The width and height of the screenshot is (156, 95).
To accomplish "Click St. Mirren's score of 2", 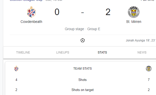I will point(108,12).
